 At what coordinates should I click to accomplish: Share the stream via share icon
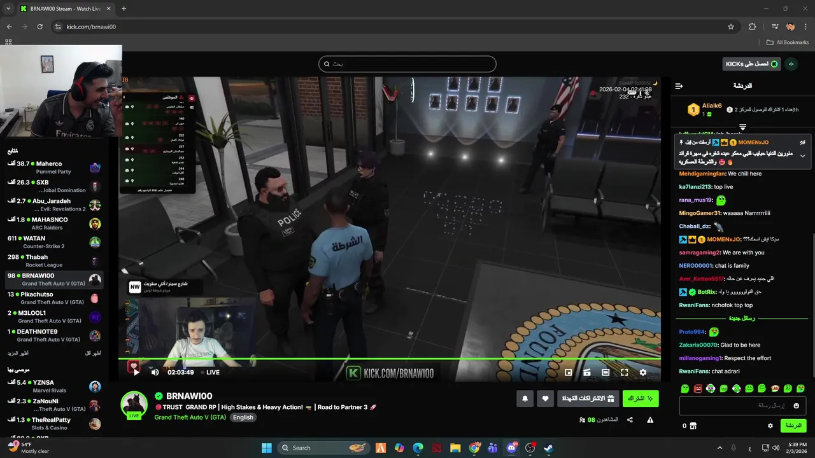(x=630, y=420)
